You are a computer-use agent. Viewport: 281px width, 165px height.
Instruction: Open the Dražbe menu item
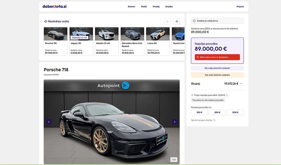pyautogui.click(x=169, y=7)
